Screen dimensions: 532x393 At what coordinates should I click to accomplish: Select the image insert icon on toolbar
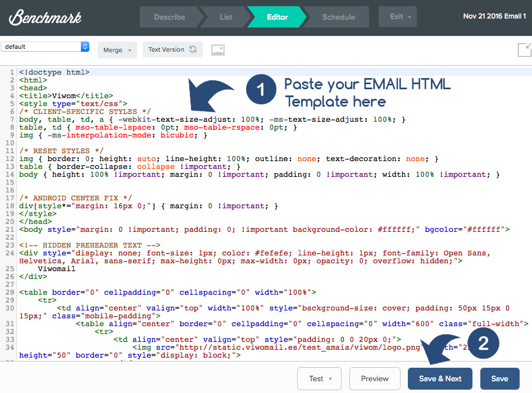[x=218, y=49]
